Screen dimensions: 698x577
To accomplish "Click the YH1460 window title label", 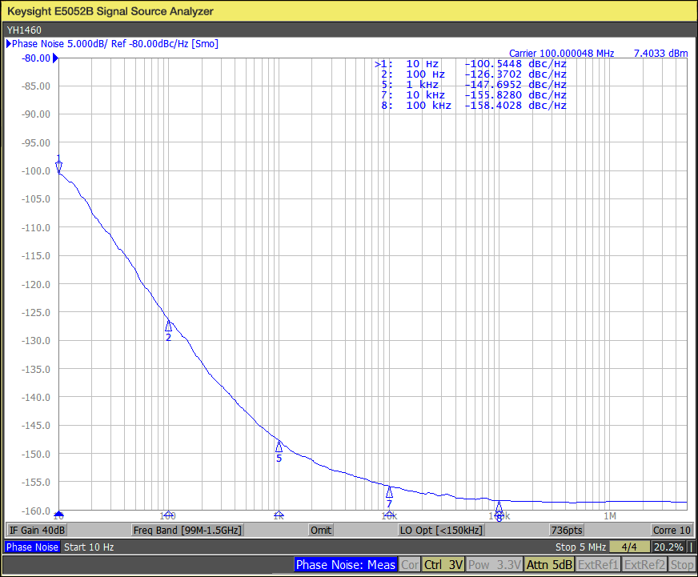I will coord(24,30).
